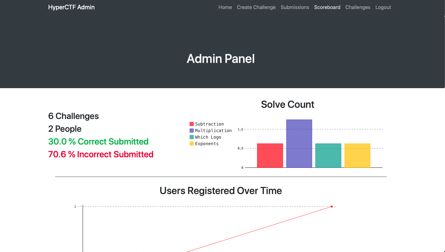Click the red Subtraction legend swatch

[192, 124]
